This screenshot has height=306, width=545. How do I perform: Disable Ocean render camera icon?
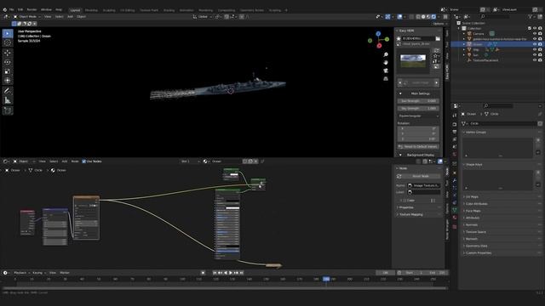click(540, 44)
